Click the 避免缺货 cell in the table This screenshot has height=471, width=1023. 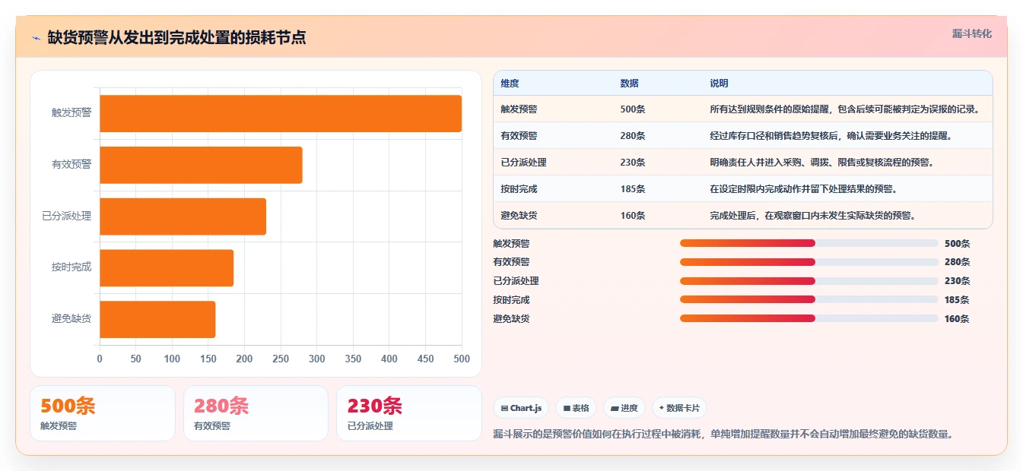pyautogui.click(x=519, y=216)
